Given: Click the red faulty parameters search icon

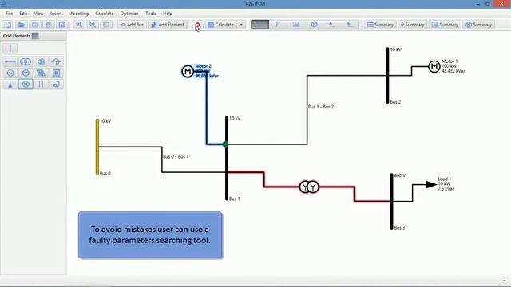Looking at the screenshot, I should pos(197,25).
